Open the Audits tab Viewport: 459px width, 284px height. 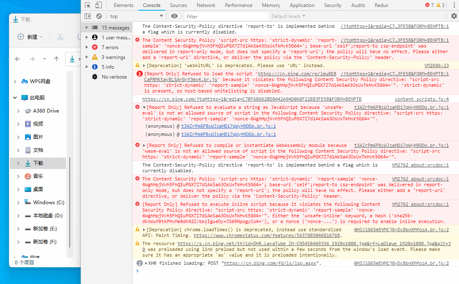click(x=358, y=5)
